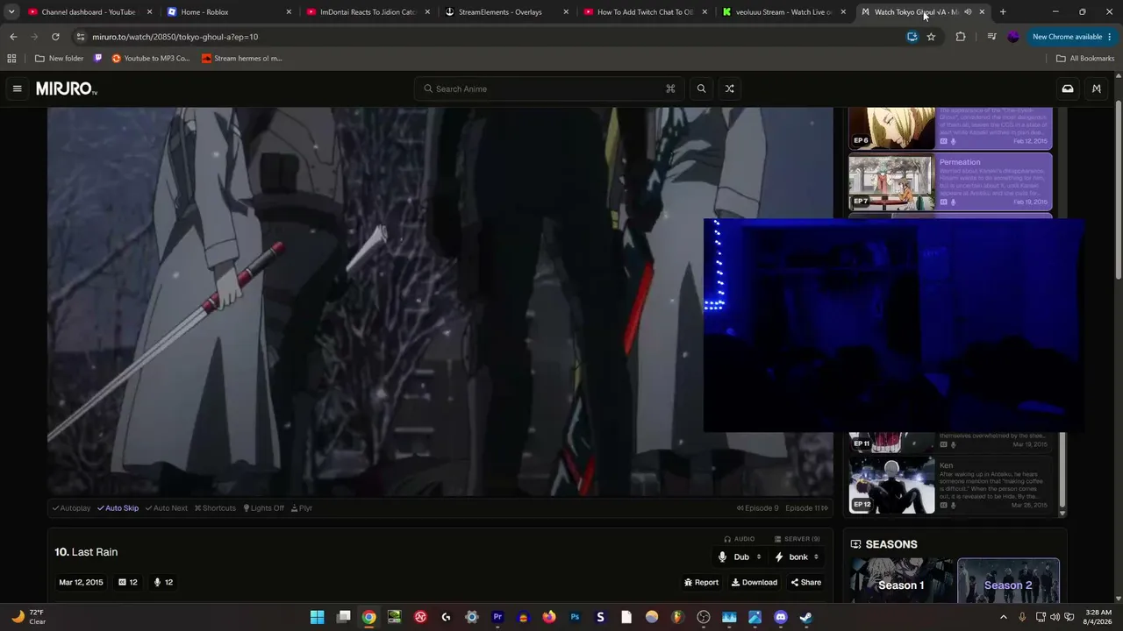Share this episode
Image resolution: width=1123 pixels, height=631 pixels.
(x=806, y=582)
